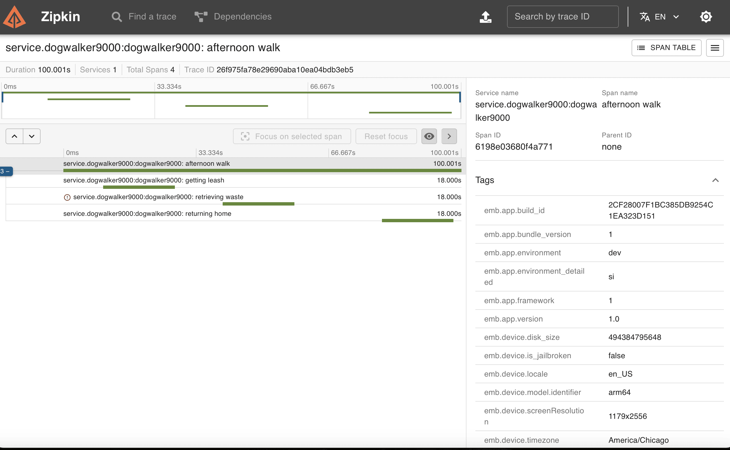Collapse the 3 child spans toggle
The height and width of the screenshot is (450, 730).
click(6, 171)
